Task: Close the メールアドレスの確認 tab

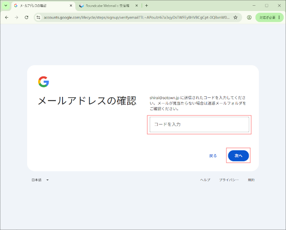Action: point(71,6)
